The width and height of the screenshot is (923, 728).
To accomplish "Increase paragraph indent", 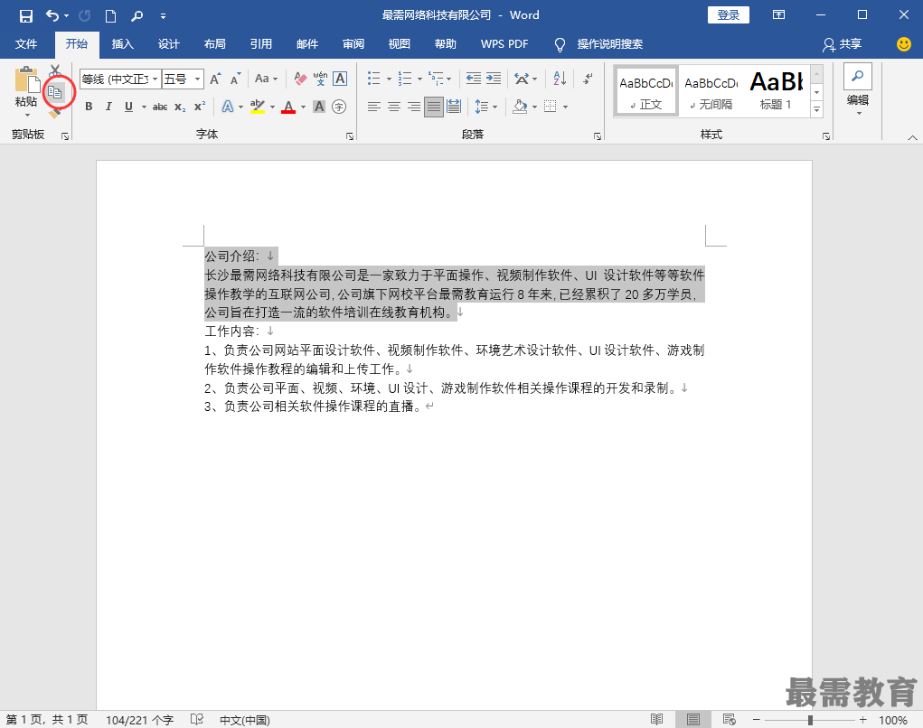I will click(494, 79).
